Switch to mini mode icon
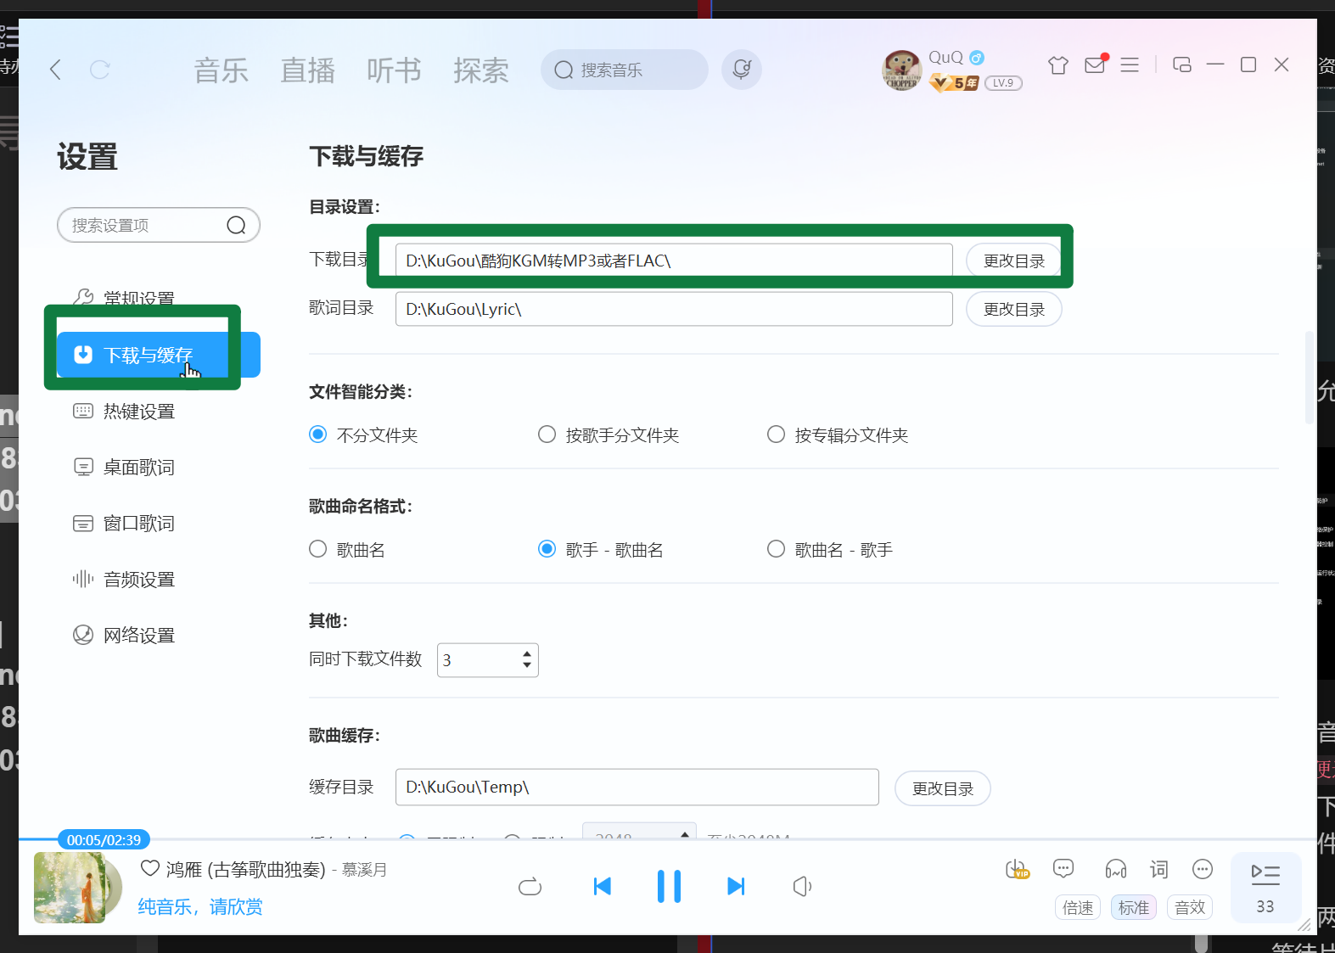This screenshot has width=1335, height=953. 1182,64
